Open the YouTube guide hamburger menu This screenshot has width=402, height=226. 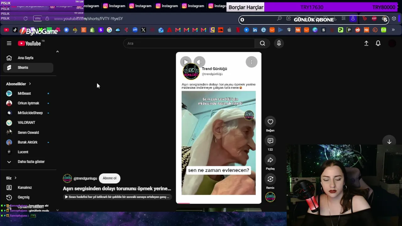pos(9,43)
